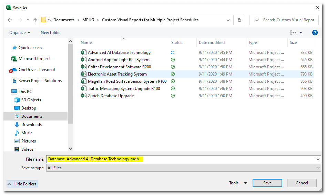The height and width of the screenshot is (195, 326).
Task: Click the navigation pane scroll up arrow
Action: 71,41
